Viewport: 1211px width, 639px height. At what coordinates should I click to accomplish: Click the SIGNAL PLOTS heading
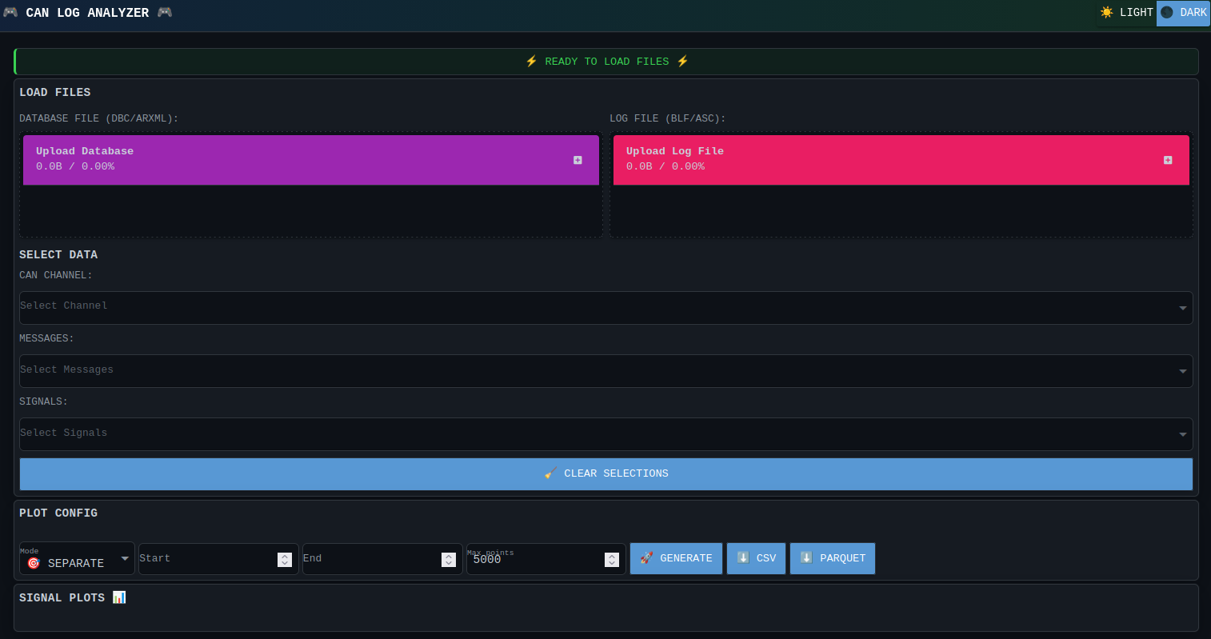[62, 598]
